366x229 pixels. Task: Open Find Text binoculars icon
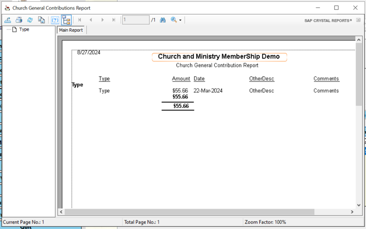[163, 20]
